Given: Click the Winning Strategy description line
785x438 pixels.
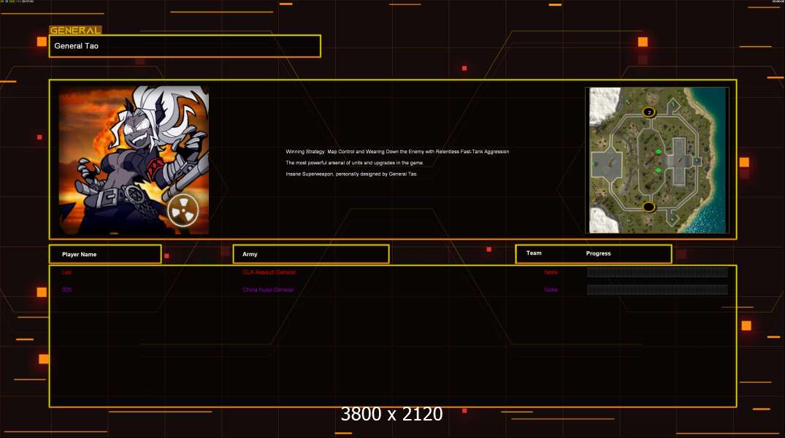Looking at the screenshot, I should [x=397, y=151].
